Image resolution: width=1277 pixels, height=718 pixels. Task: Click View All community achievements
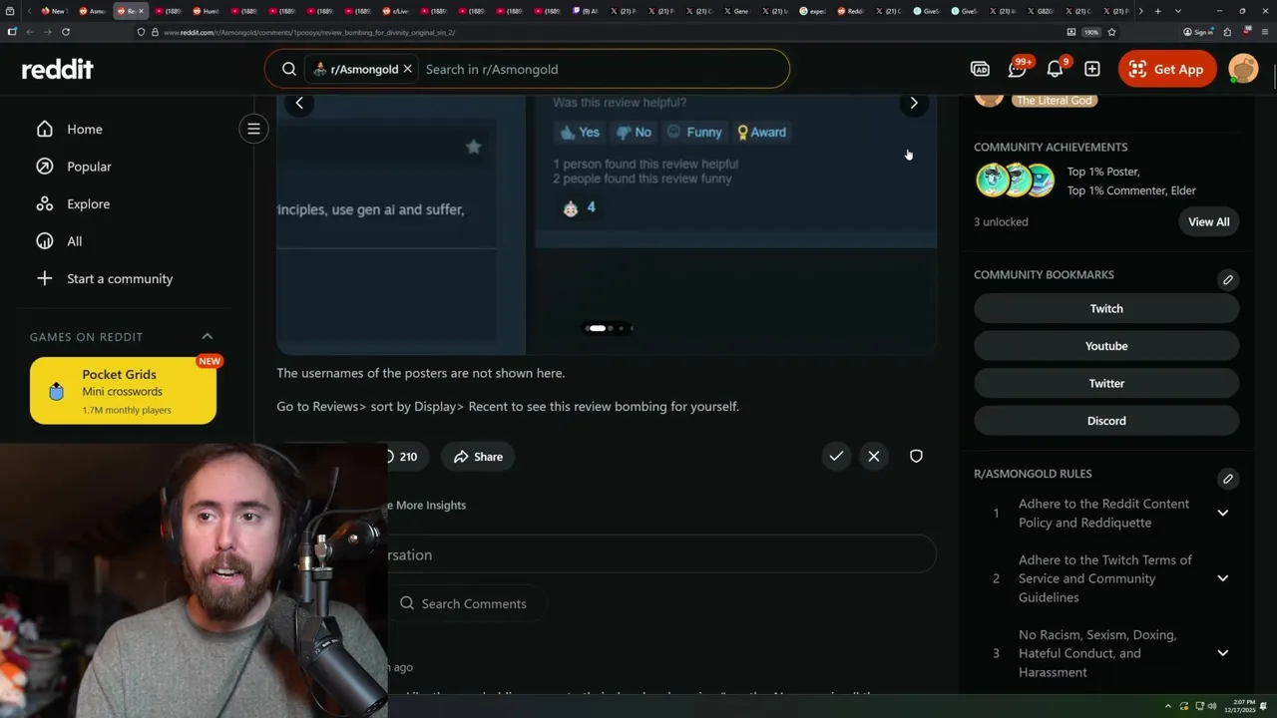click(x=1208, y=221)
